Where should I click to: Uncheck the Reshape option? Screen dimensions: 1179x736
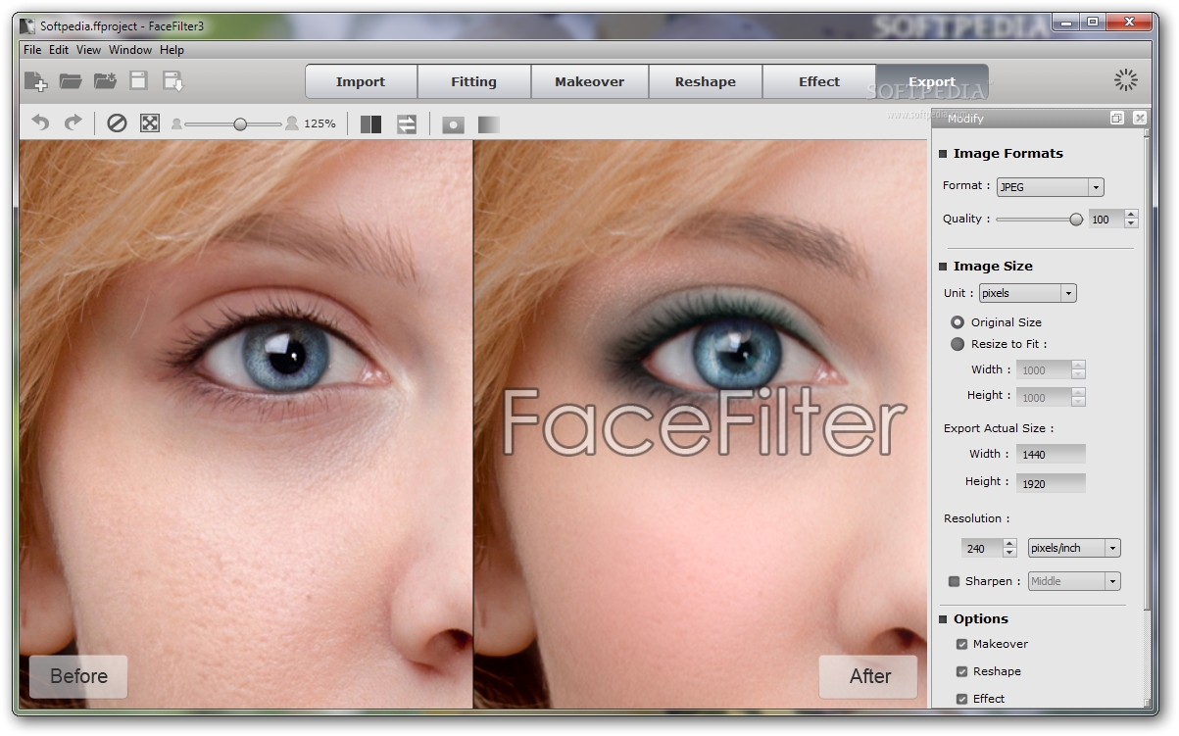[961, 671]
